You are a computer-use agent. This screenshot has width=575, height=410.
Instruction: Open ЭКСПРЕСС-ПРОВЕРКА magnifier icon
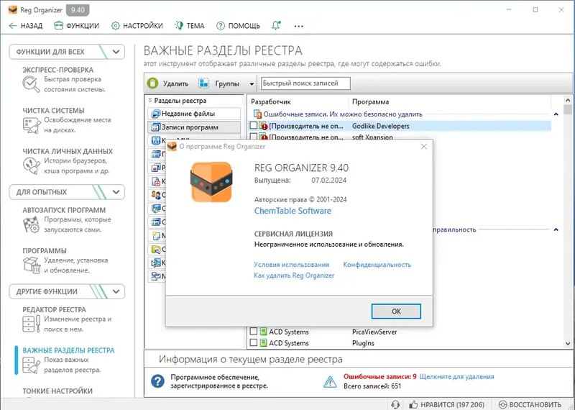click(31, 84)
